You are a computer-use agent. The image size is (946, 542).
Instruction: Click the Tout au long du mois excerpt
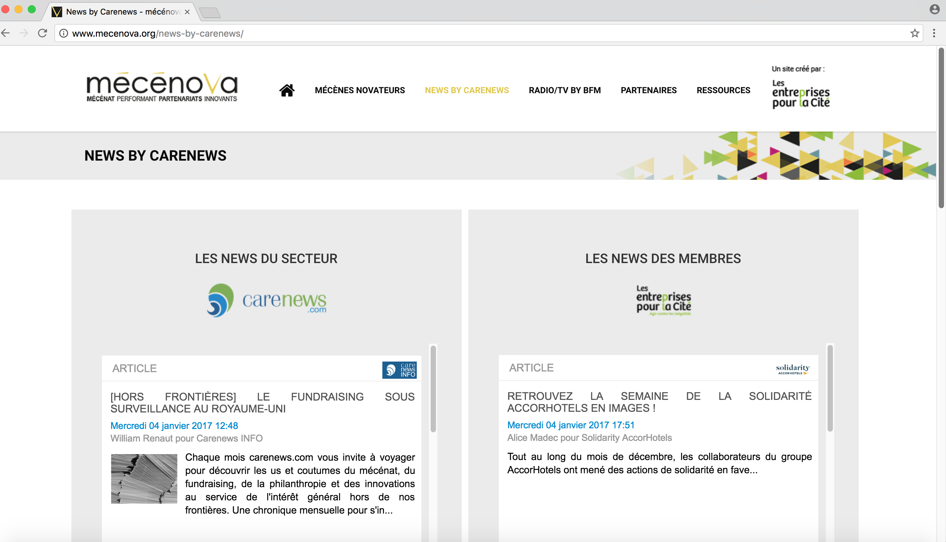[x=659, y=463]
